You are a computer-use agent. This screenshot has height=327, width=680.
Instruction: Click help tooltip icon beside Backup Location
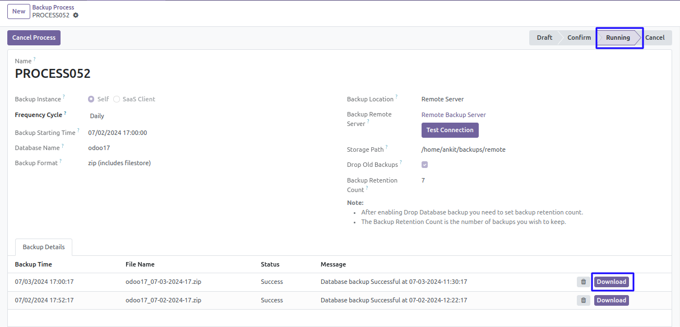point(396,96)
